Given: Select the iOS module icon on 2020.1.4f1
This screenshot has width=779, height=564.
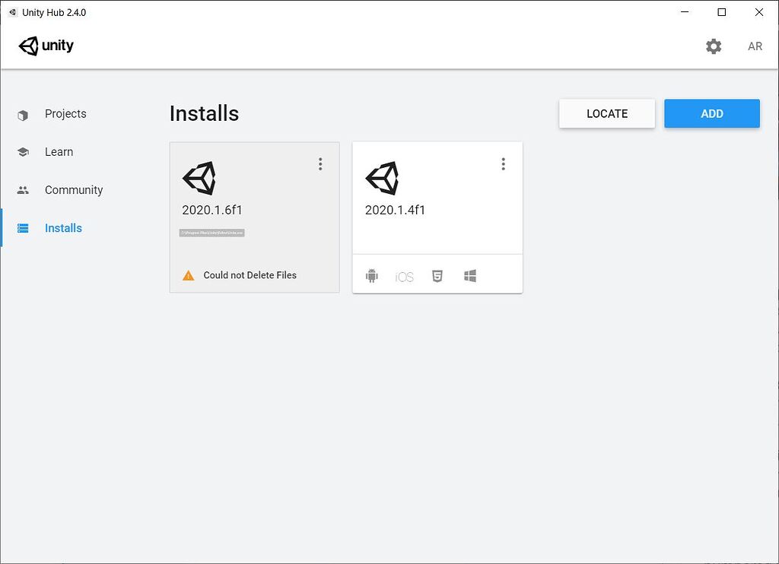Looking at the screenshot, I should (x=404, y=276).
